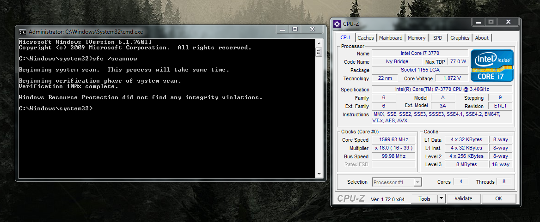Screen dimensions: 540x222
Task: Go to the SPD tab
Action: (438, 38)
